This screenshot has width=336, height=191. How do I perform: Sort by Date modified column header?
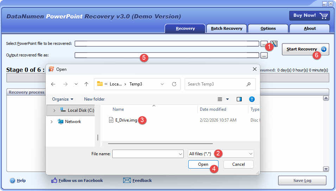point(213,109)
